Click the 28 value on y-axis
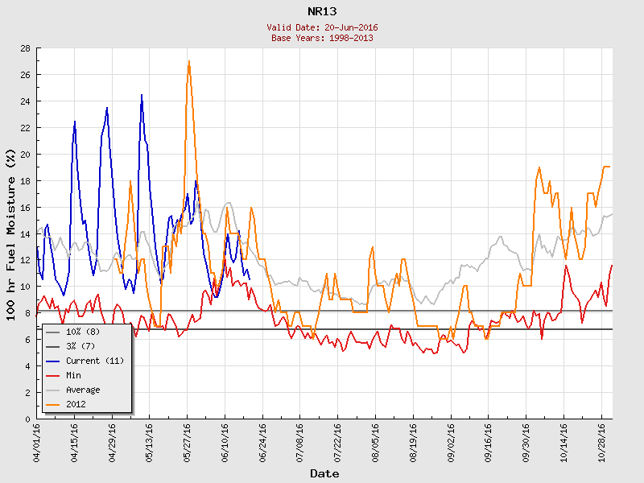The image size is (644, 483). point(26,48)
